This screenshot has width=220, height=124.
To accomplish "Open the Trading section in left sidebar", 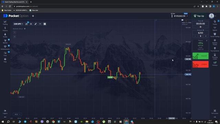I will click(x=5, y=23).
